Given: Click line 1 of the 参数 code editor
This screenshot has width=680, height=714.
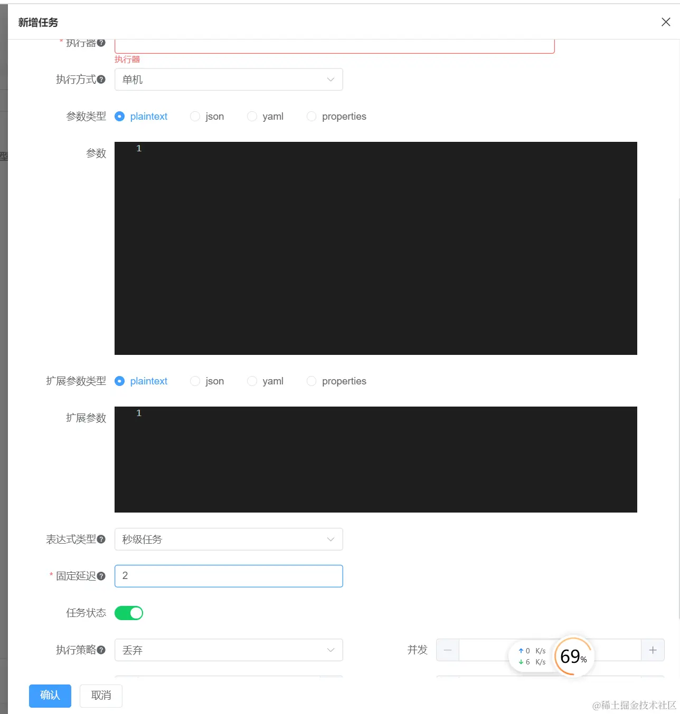Looking at the screenshot, I should click(x=211, y=148).
